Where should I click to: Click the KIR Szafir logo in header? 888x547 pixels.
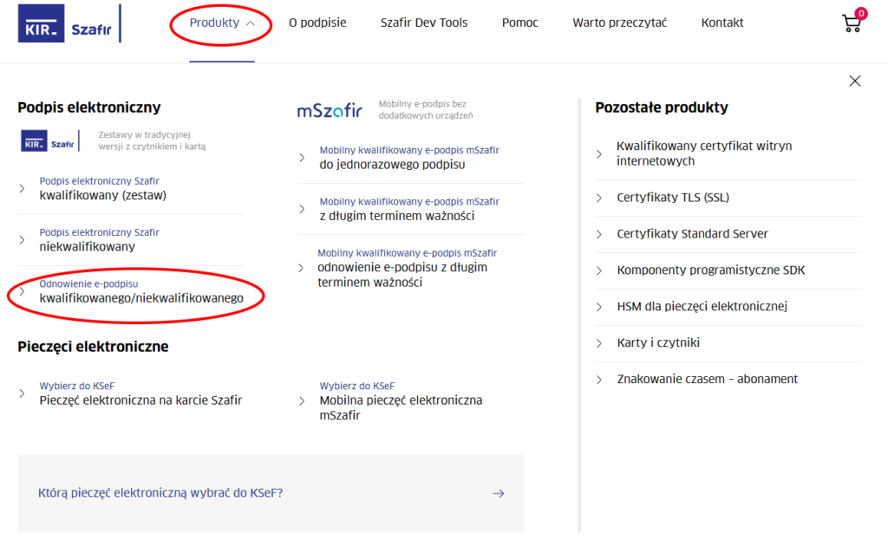69,23
